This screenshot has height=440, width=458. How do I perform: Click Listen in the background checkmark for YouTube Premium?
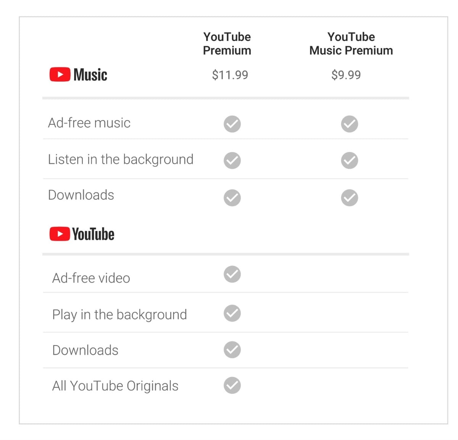232,161
